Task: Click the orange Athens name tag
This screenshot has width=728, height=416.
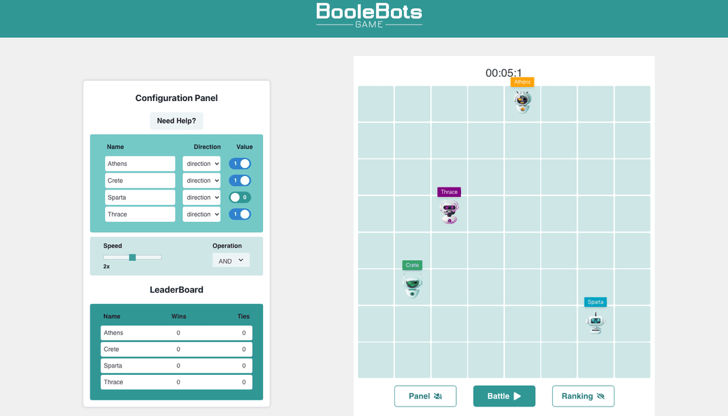Action: click(x=522, y=82)
